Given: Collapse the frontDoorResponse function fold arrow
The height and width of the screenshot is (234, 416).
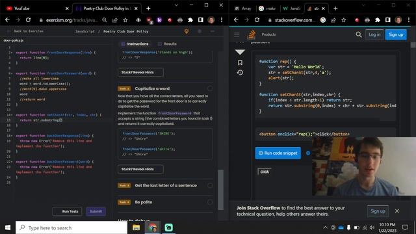Looking at the screenshot, I should tap(12, 53).
